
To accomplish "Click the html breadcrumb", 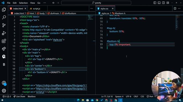I will point(31,13).
